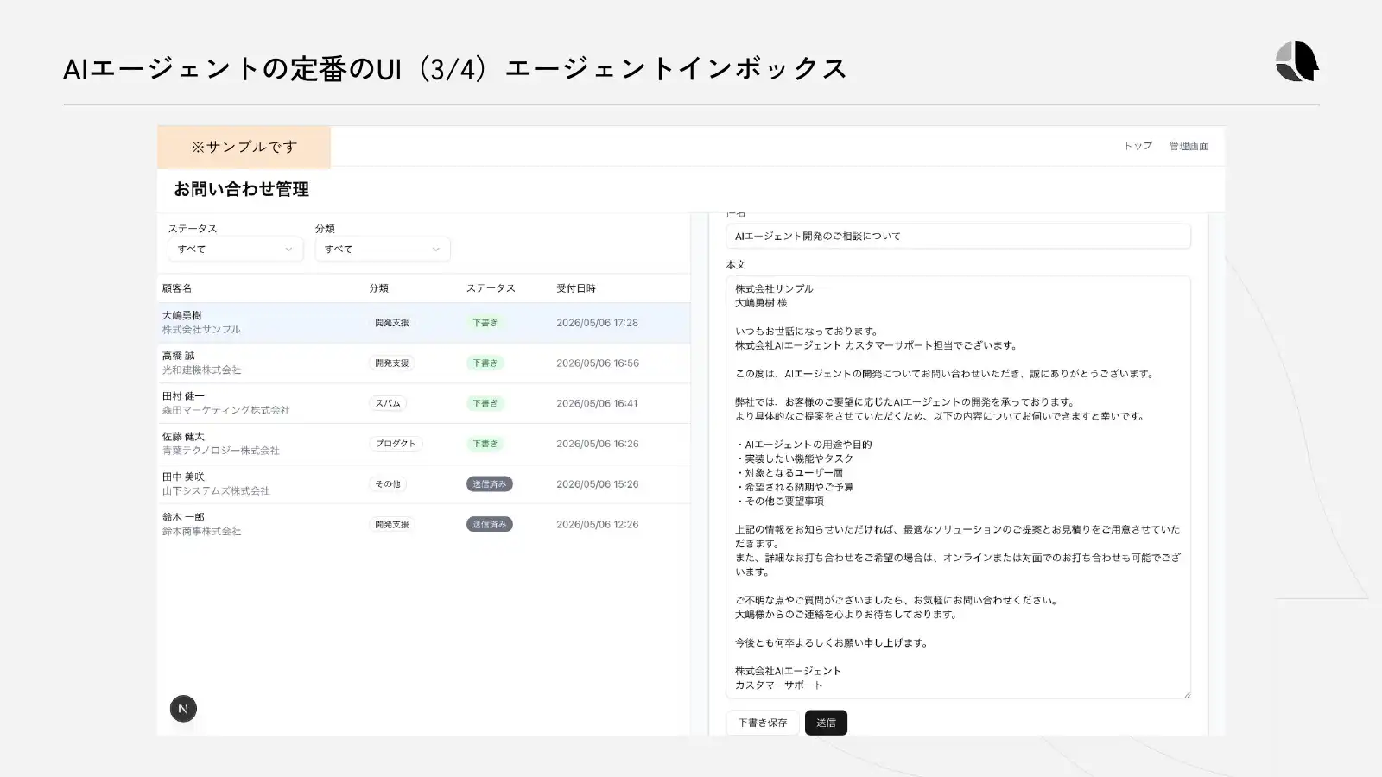
Task: Click 開発支援 tag in 高橋 誠 row
Action: pyautogui.click(x=392, y=363)
